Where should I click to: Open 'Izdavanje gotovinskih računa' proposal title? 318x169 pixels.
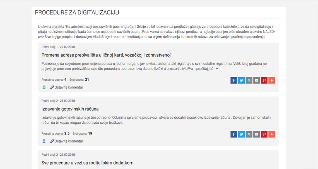[70, 109]
